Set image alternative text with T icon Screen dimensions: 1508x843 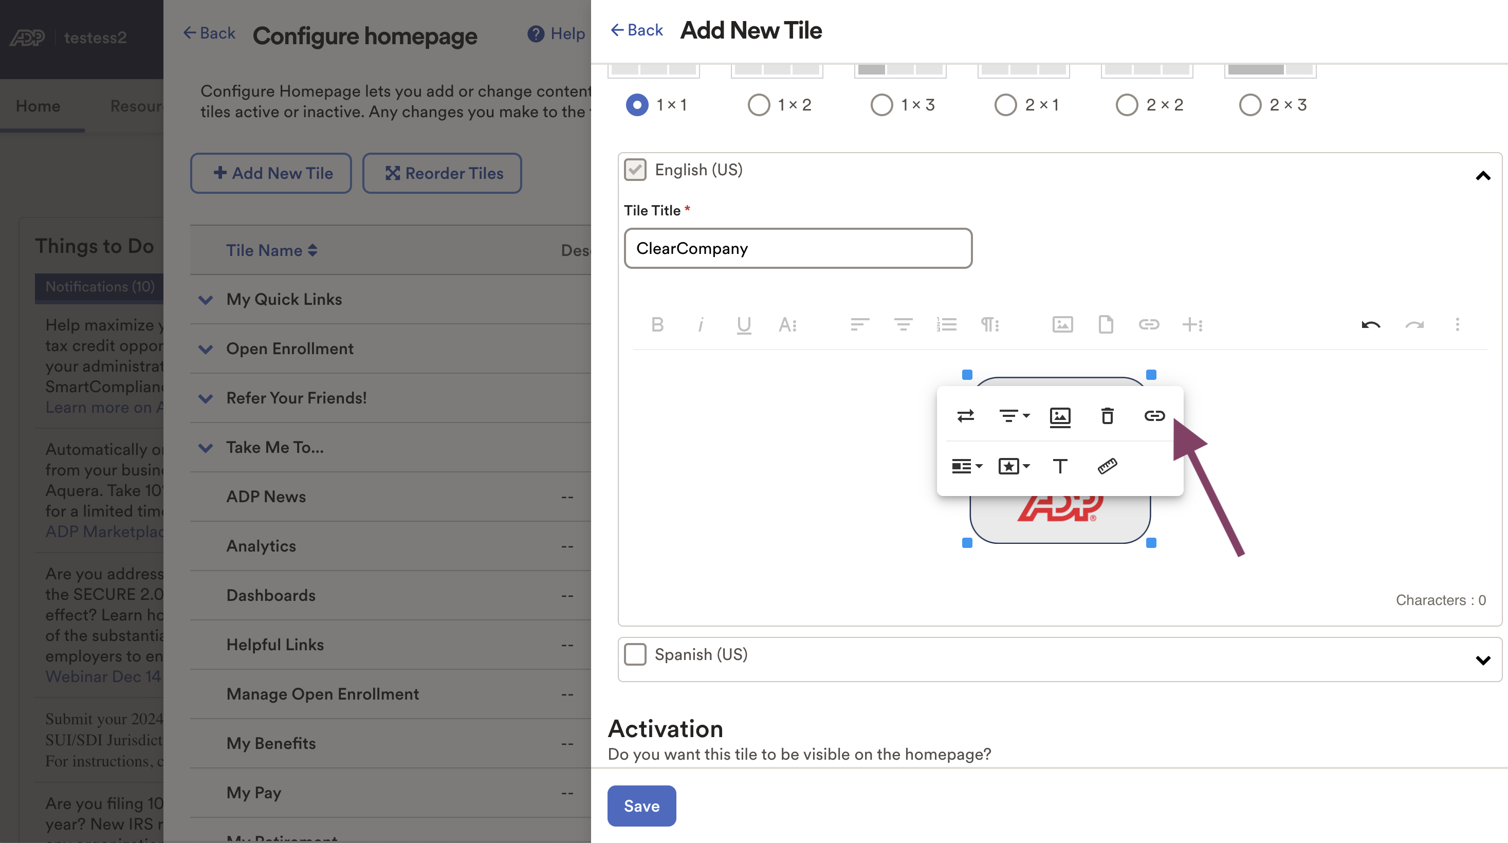click(1060, 466)
